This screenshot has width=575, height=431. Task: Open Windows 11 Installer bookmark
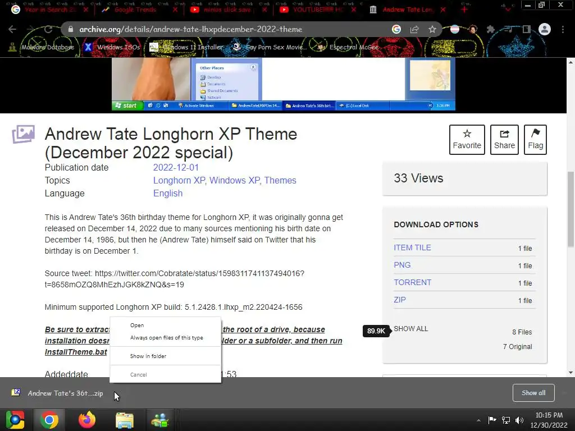[x=187, y=47]
